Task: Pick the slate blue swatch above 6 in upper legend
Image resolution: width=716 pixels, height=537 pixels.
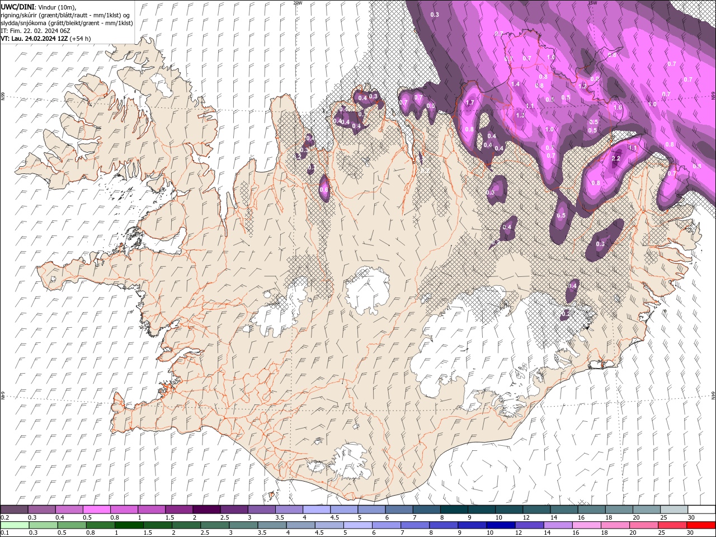Action: coord(399,510)
